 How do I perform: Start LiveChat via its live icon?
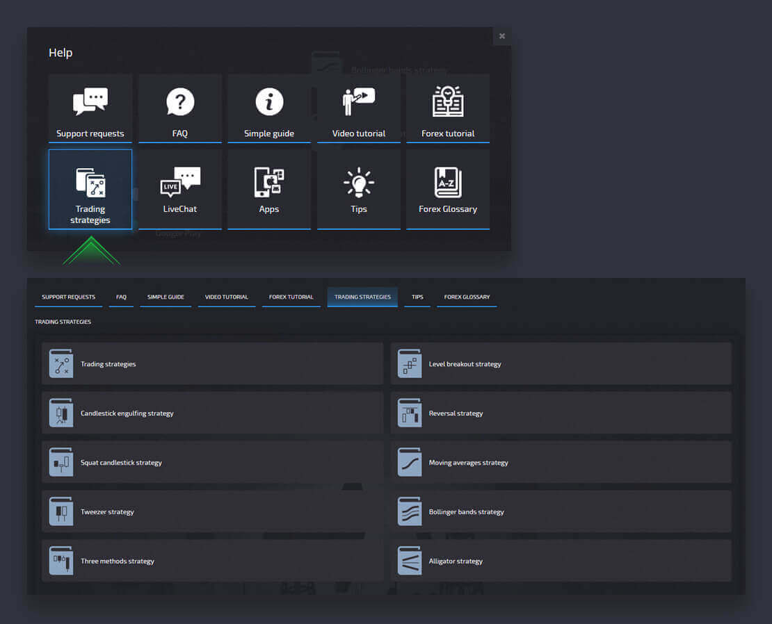(180, 181)
